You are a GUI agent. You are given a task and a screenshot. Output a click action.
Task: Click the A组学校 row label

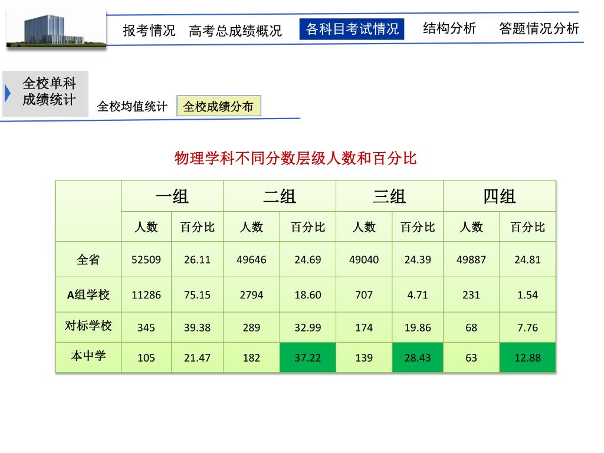coord(88,295)
